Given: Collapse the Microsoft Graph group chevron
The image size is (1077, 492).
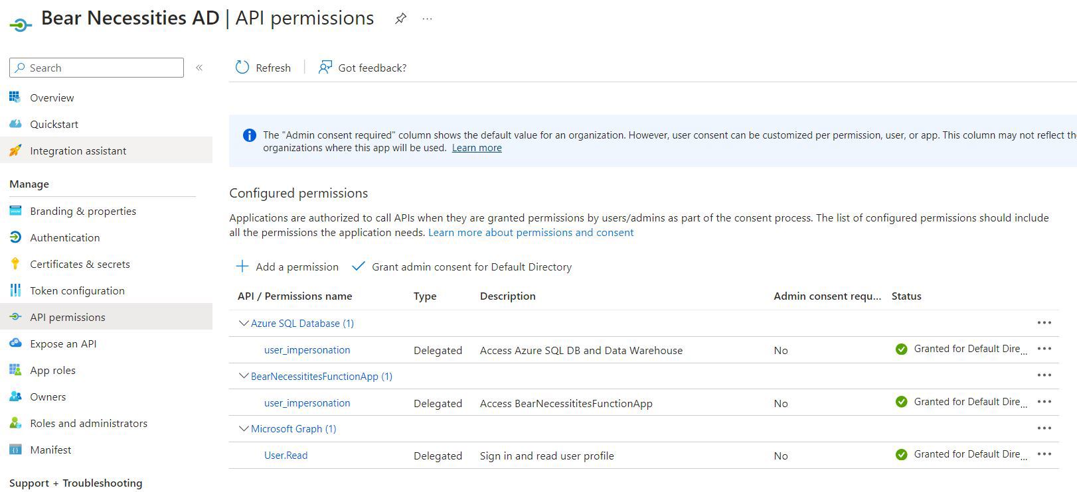Looking at the screenshot, I should click(x=243, y=429).
